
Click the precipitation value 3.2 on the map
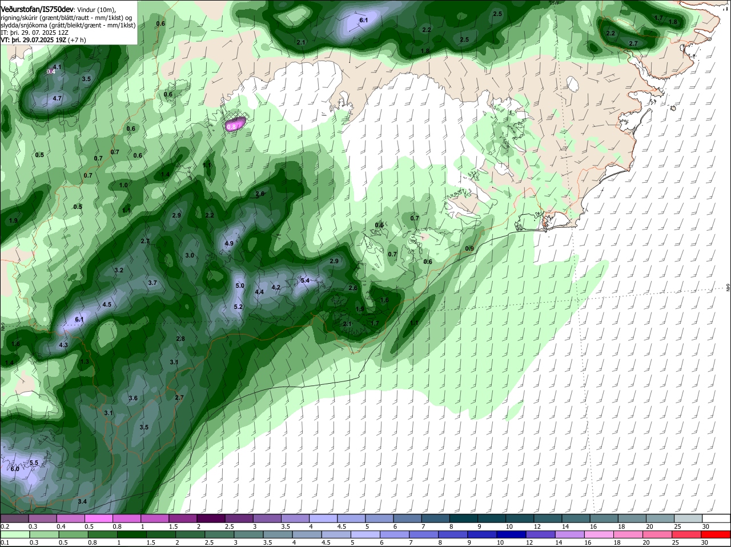pyautogui.click(x=119, y=270)
